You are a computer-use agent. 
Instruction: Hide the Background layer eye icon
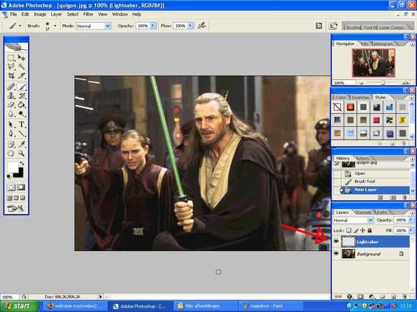[x=336, y=254]
